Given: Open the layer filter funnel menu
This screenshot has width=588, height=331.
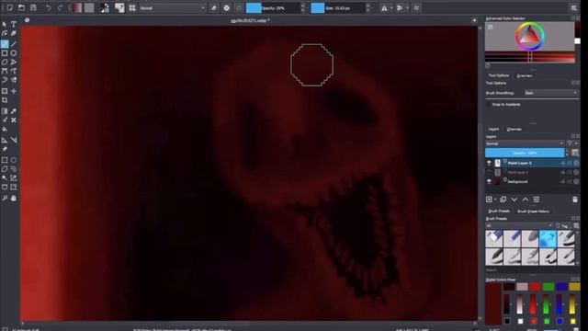Looking at the screenshot, I should (x=570, y=143).
